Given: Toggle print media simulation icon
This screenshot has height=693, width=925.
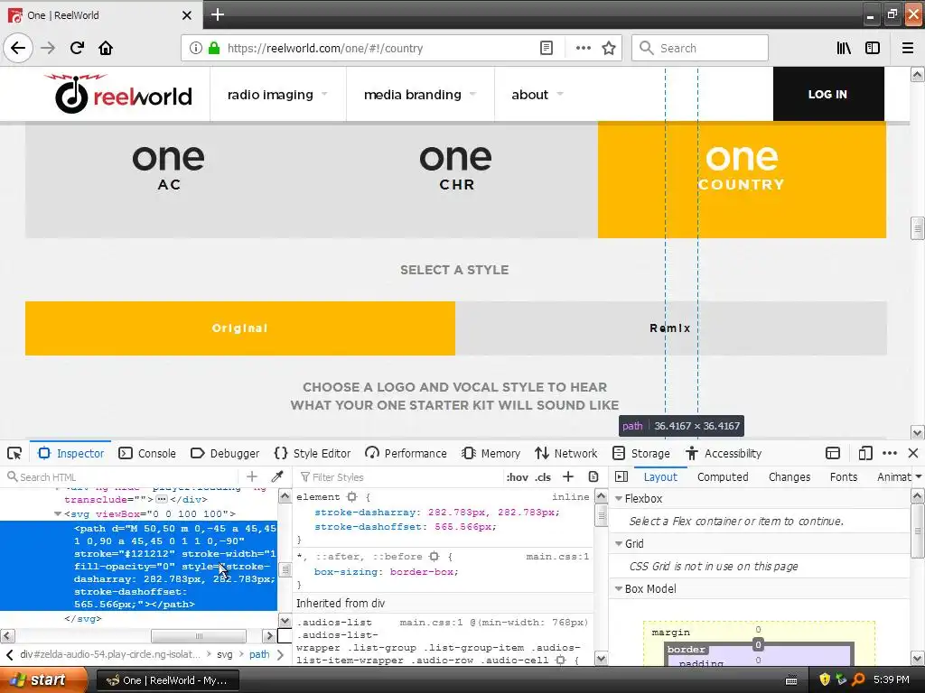Looking at the screenshot, I should 593,476.
